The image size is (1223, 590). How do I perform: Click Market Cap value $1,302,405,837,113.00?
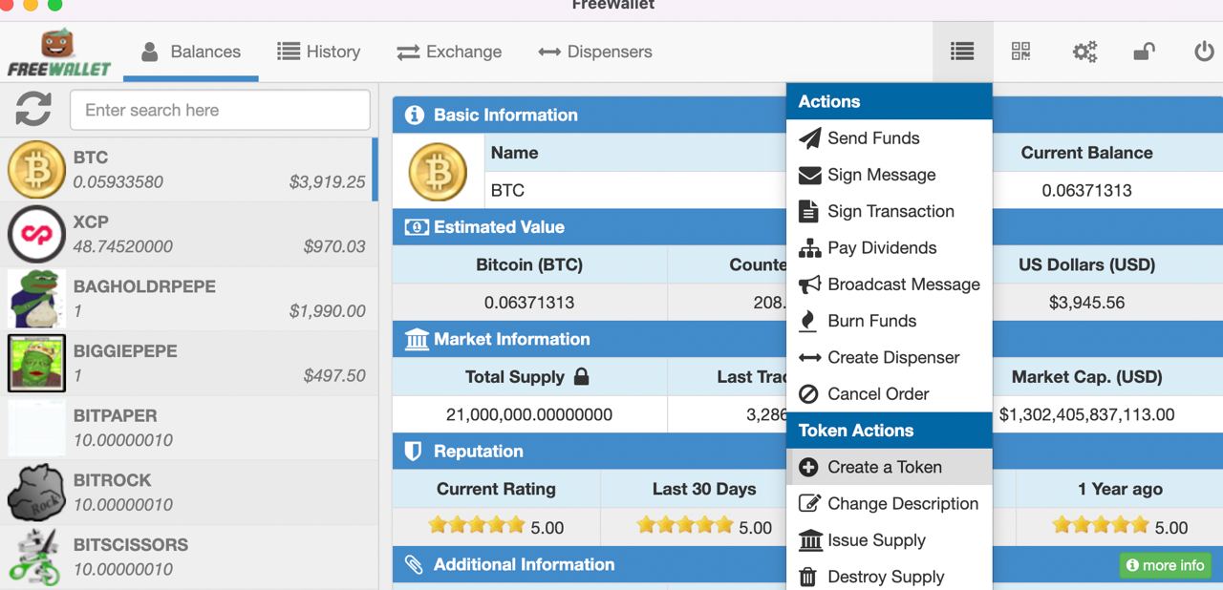click(x=1087, y=414)
